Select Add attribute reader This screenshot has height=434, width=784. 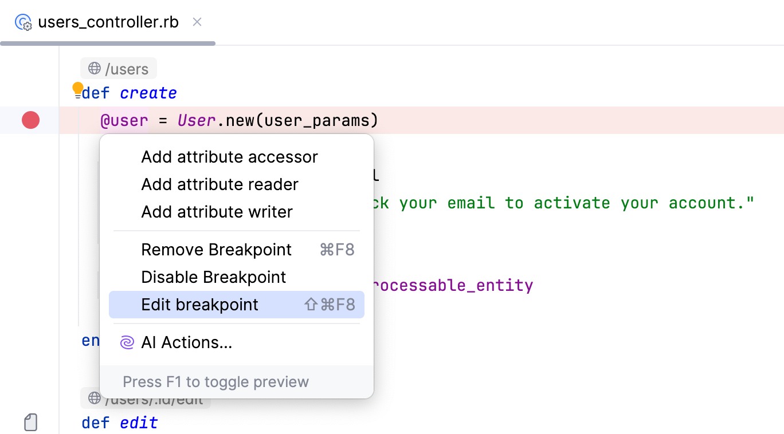[219, 184]
